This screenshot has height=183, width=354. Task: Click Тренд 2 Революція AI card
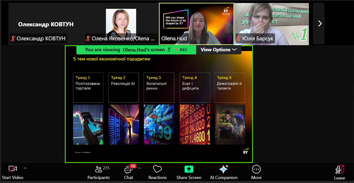coord(124,87)
